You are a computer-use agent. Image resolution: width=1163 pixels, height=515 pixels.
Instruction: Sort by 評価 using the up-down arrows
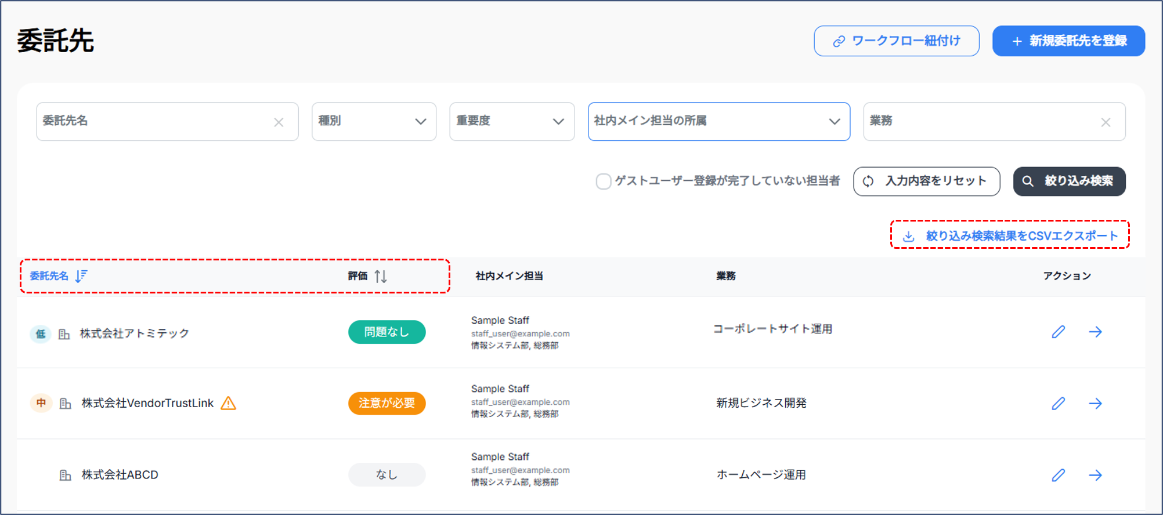381,276
